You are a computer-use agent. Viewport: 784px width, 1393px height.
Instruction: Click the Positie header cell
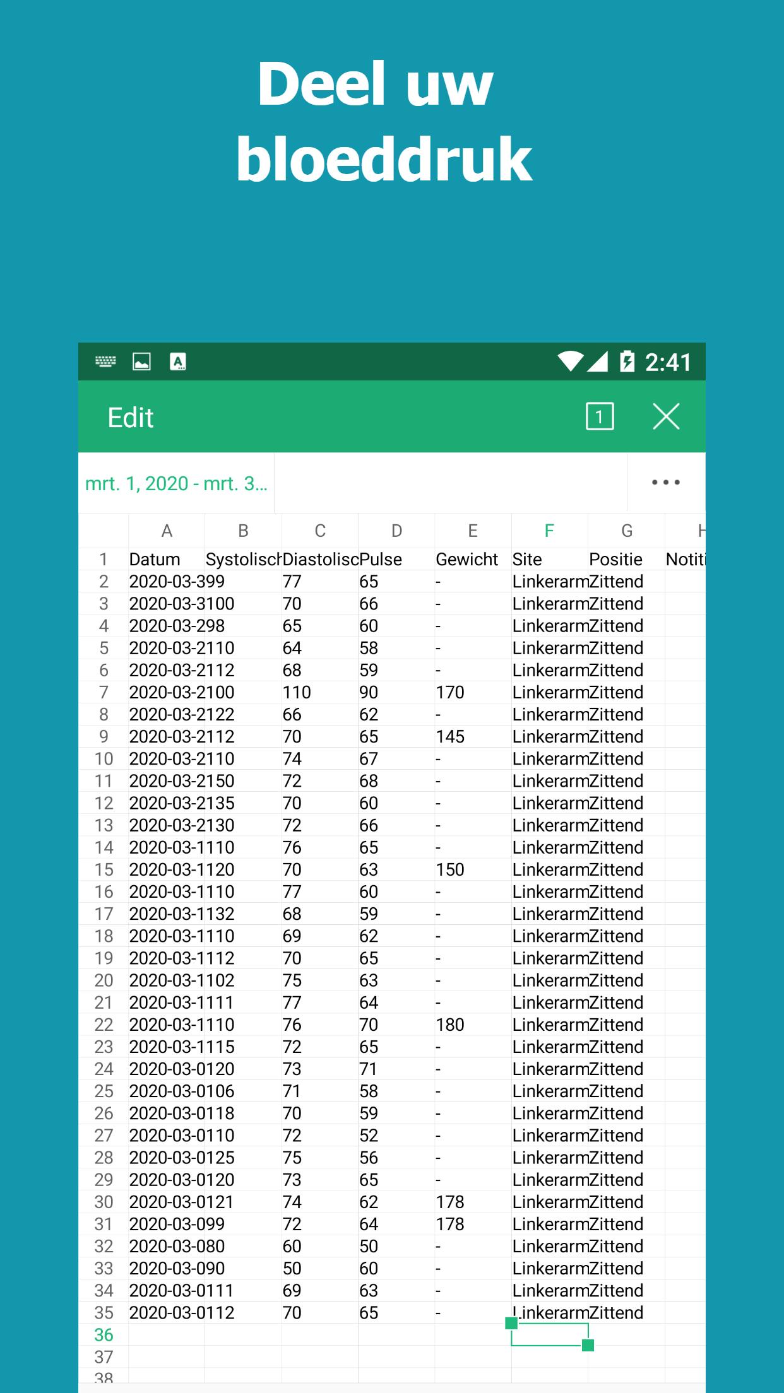point(626,560)
